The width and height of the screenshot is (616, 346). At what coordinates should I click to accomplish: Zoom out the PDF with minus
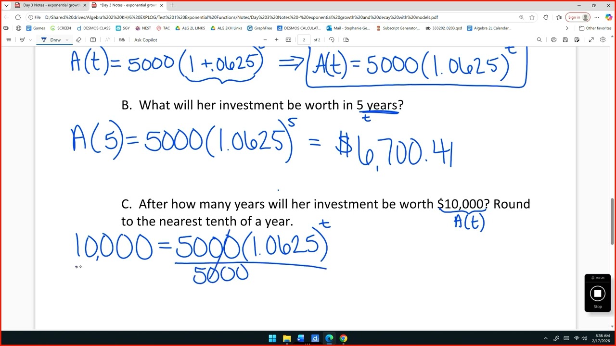(x=265, y=40)
